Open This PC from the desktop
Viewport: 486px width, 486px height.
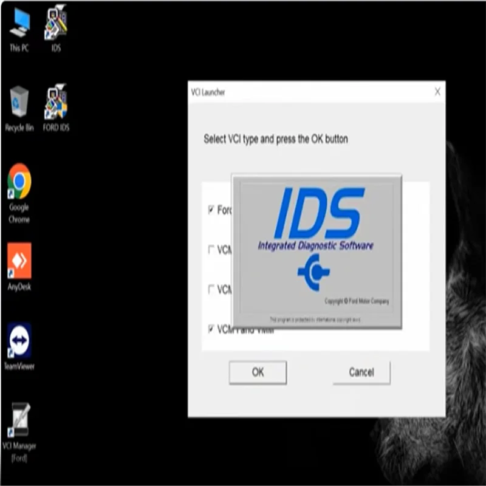[x=19, y=27]
